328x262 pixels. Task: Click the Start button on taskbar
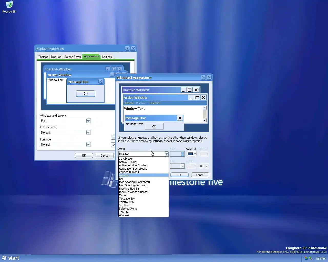point(11,258)
